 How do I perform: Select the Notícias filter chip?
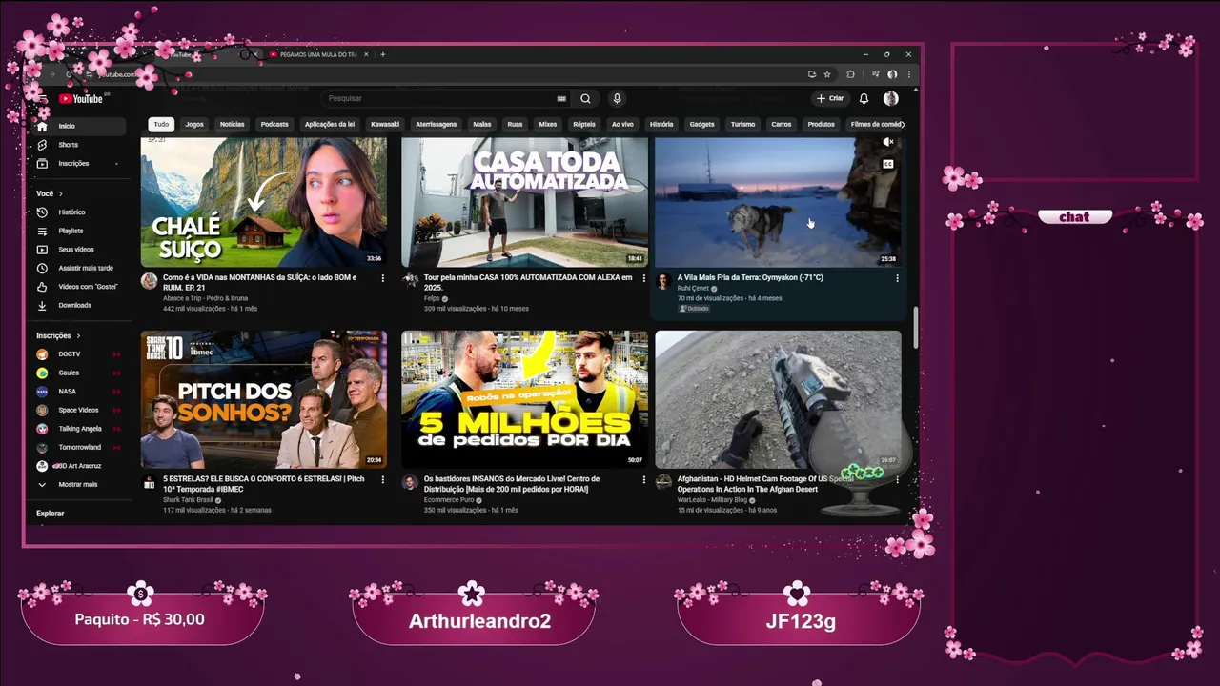pyautogui.click(x=232, y=124)
